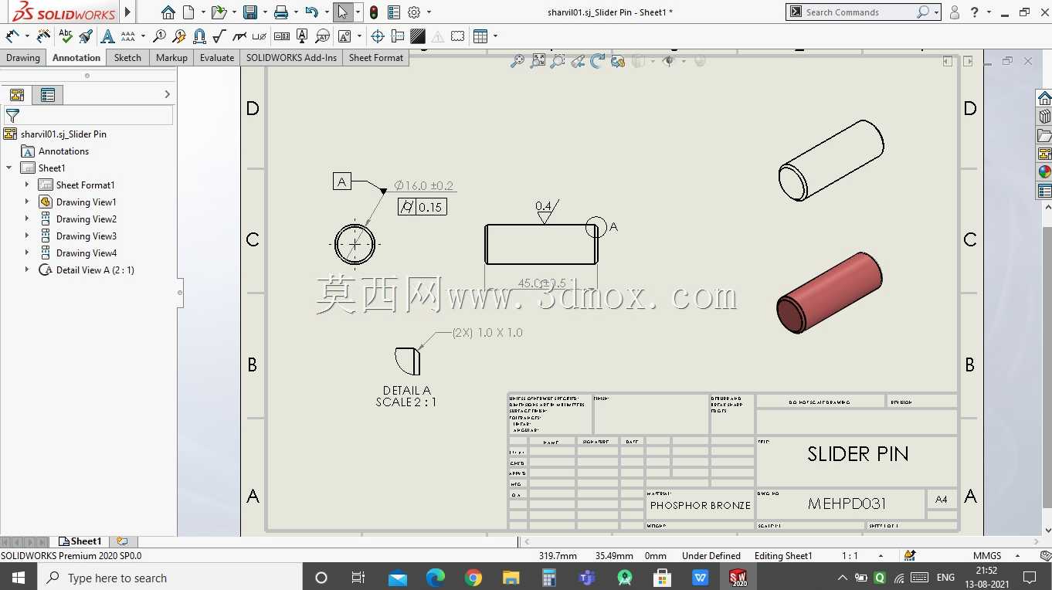Image resolution: width=1052 pixels, height=590 pixels.
Task: Open File Explorer from the taskbar
Action: click(x=511, y=578)
